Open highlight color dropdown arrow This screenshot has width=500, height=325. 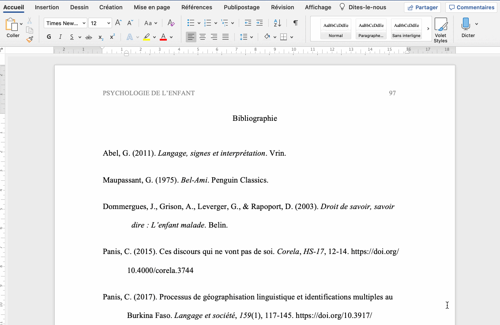pyautogui.click(x=154, y=37)
